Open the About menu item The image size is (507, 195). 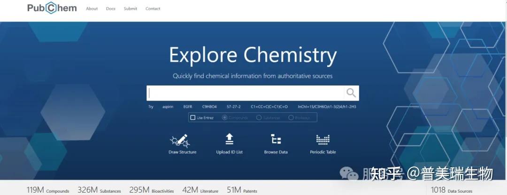pyautogui.click(x=92, y=9)
